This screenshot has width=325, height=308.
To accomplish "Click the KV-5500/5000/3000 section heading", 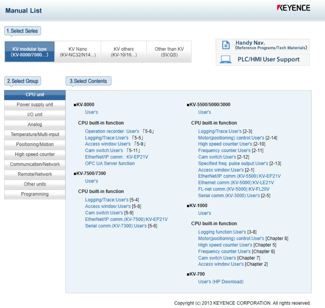I will coord(208,105).
